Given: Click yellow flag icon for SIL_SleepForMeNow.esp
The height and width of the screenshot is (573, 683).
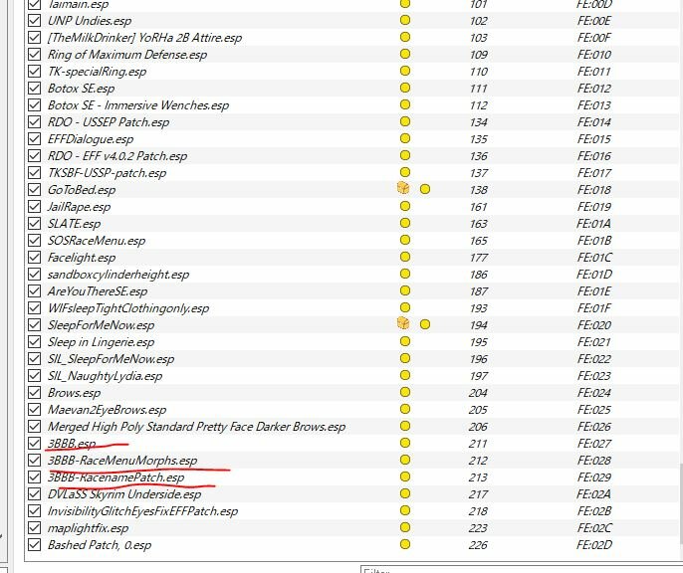Looking at the screenshot, I should (405, 358).
